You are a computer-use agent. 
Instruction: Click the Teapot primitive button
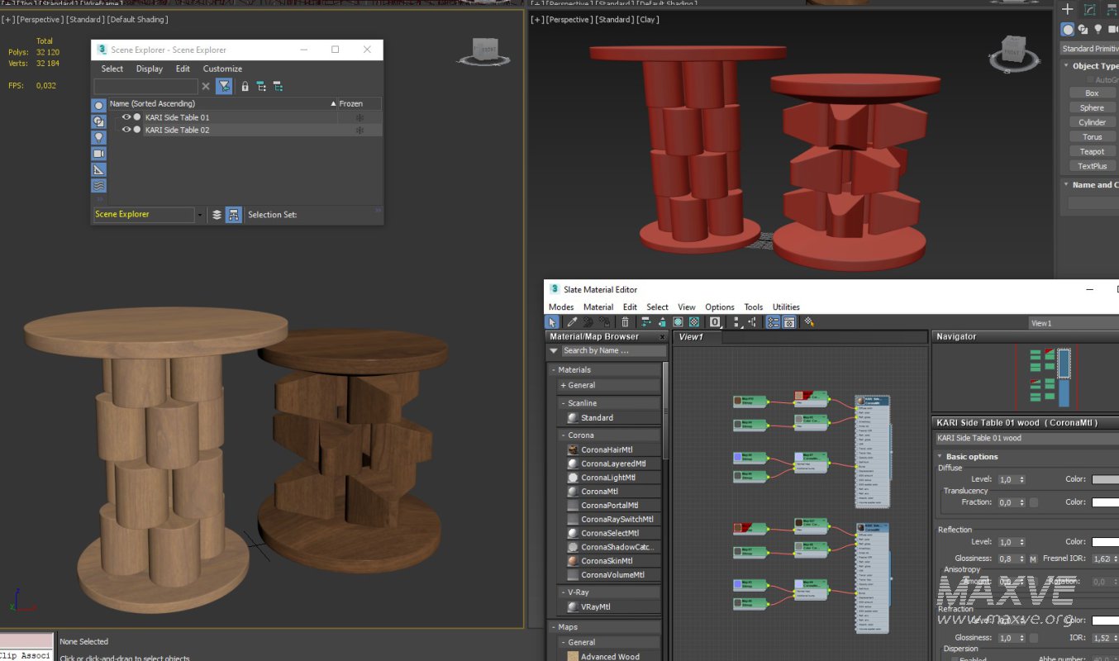(1091, 151)
